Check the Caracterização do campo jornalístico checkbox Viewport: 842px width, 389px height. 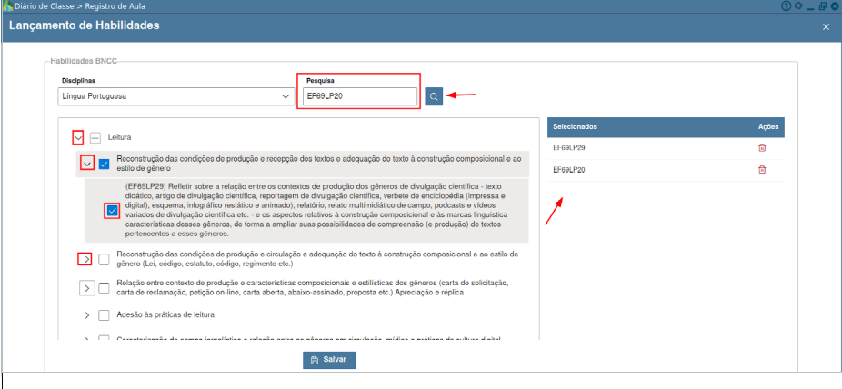(x=105, y=339)
